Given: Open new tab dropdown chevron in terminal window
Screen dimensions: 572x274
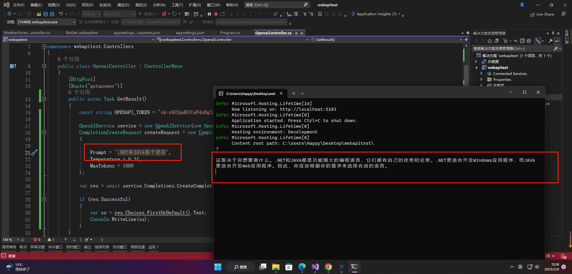Looking at the screenshot, I should coord(302,93).
